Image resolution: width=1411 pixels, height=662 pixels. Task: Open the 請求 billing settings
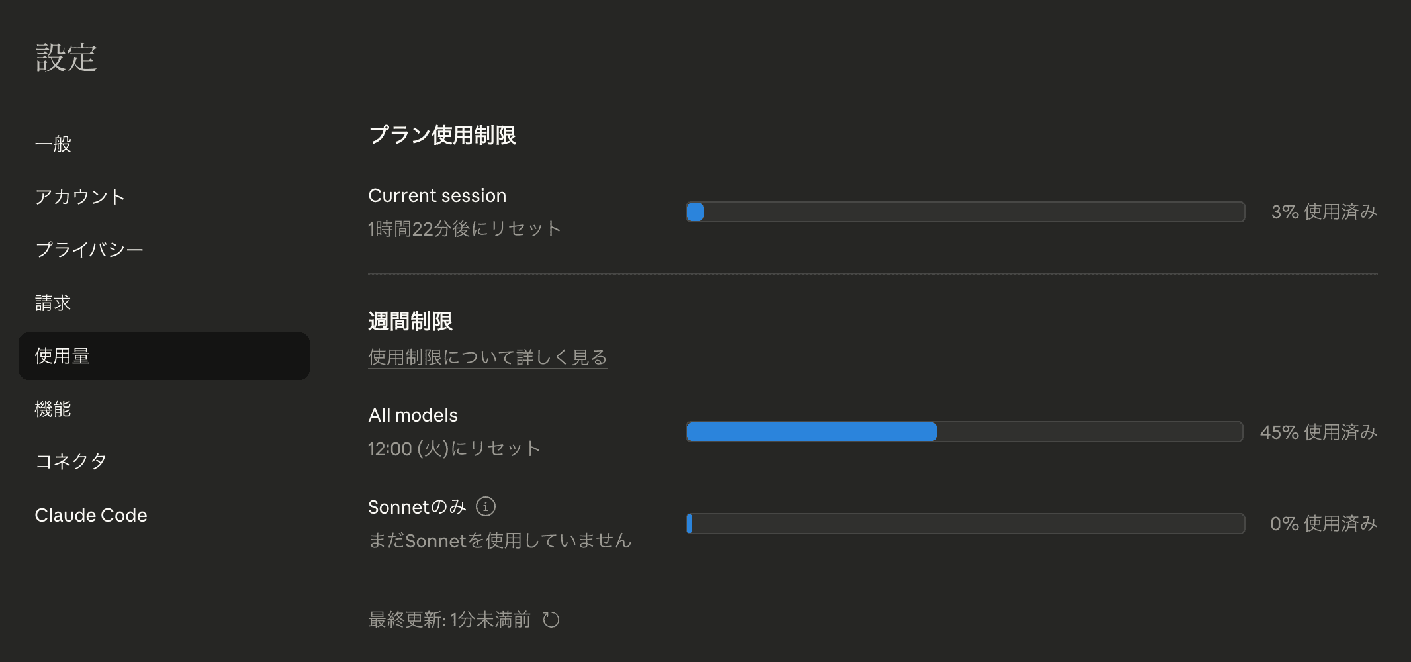[x=53, y=303]
